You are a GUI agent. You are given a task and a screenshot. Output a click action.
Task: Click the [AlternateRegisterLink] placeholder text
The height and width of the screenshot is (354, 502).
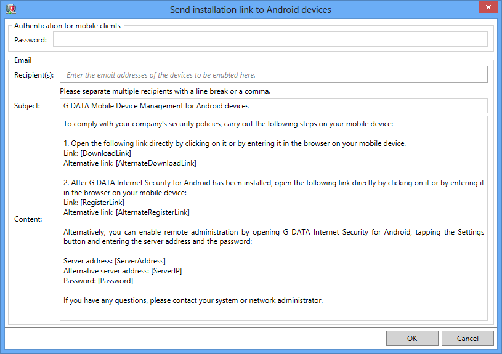(152, 212)
